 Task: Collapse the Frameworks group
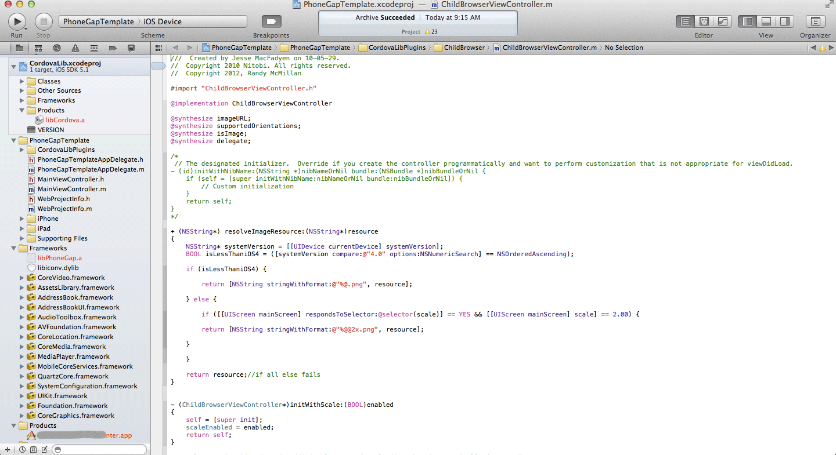(14, 248)
